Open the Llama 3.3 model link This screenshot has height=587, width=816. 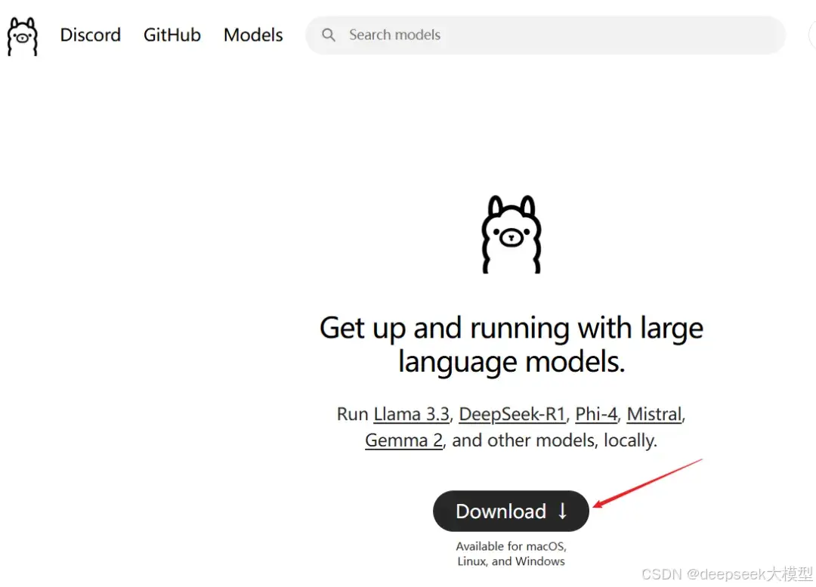(412, 414)
